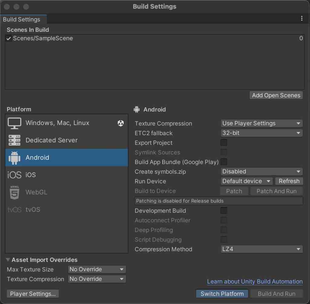
Task: Select the Android platform row
Action: (67, 157)
